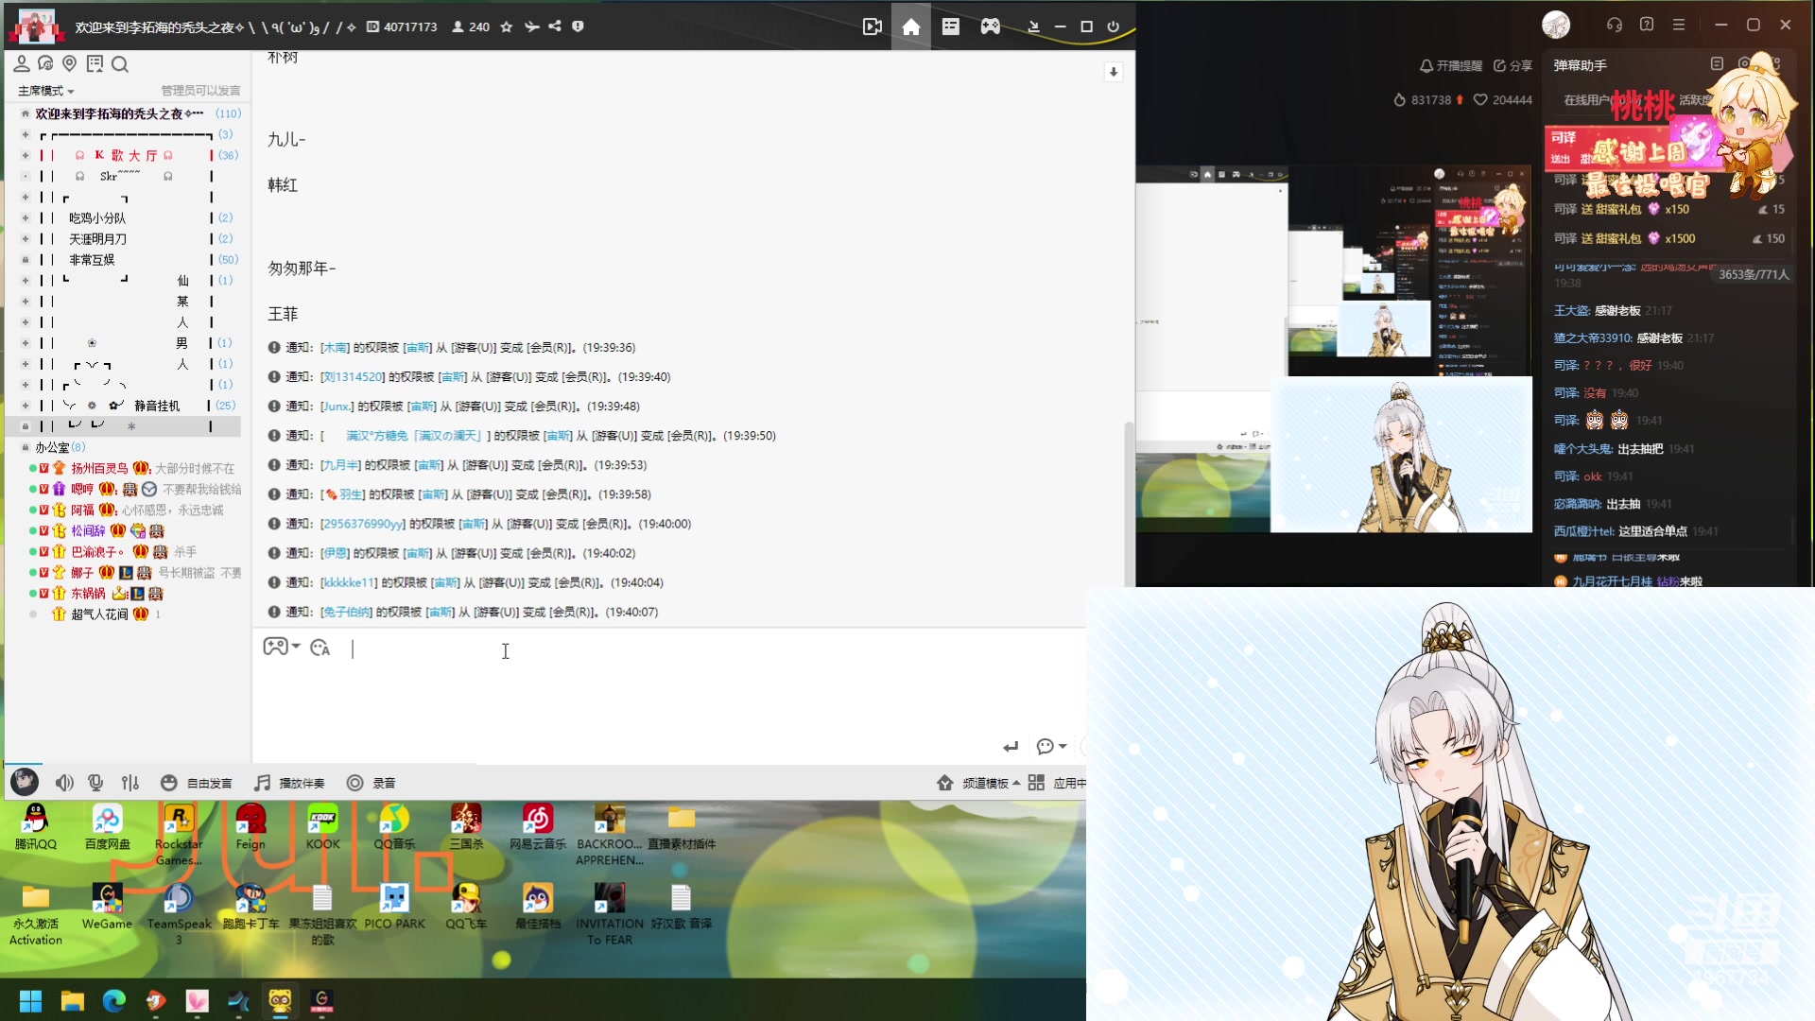Viewport: 1815px width, 1021px height.
Task: Click the heart likes counter 204444
Action: point(1503,100)
